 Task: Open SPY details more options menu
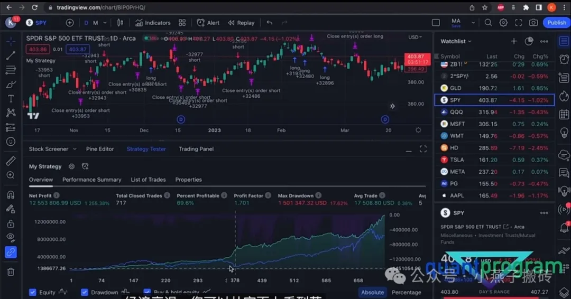click(544, 213)
